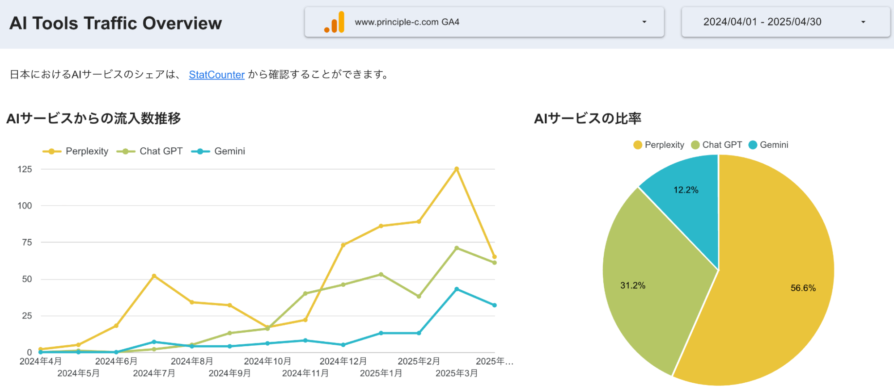Viewport: 894px width, 389px height.
Task: Click the AI Tools Traffic Overview title
Action: pos(115,23)
